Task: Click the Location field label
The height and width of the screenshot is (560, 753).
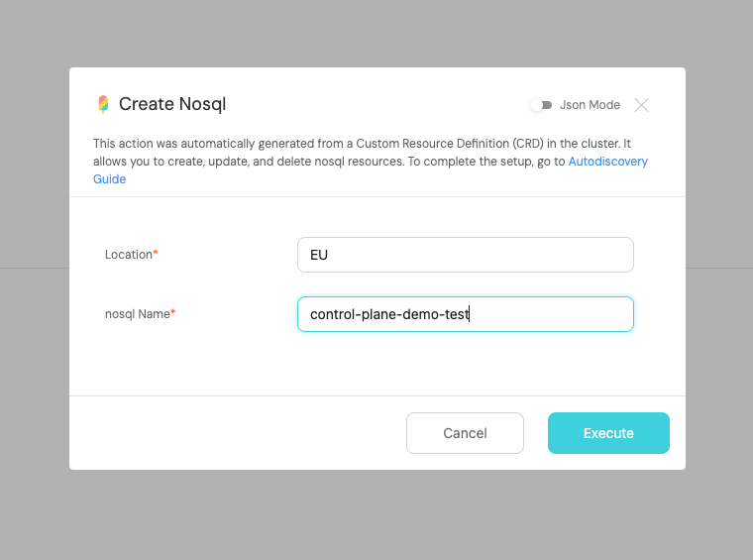Action: pos(128,255)
